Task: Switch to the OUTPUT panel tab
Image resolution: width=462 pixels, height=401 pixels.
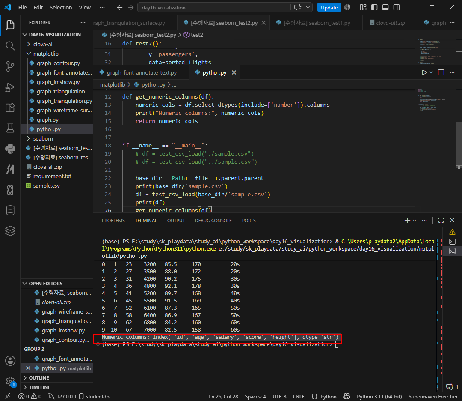Action: click(176, 221)
